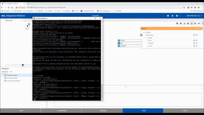Select simpleQueryData map in Navigator
The image size is (204, 115).
12,78
